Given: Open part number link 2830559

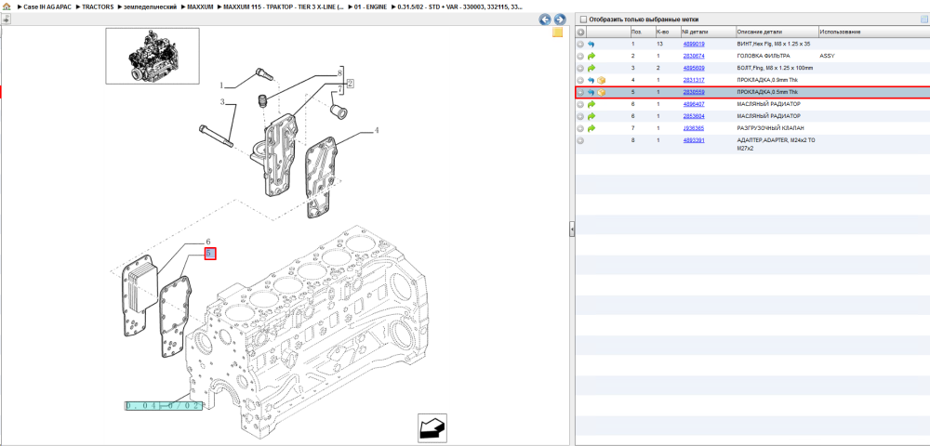Looking at the screenshot, I should click(x=694, y=92).
